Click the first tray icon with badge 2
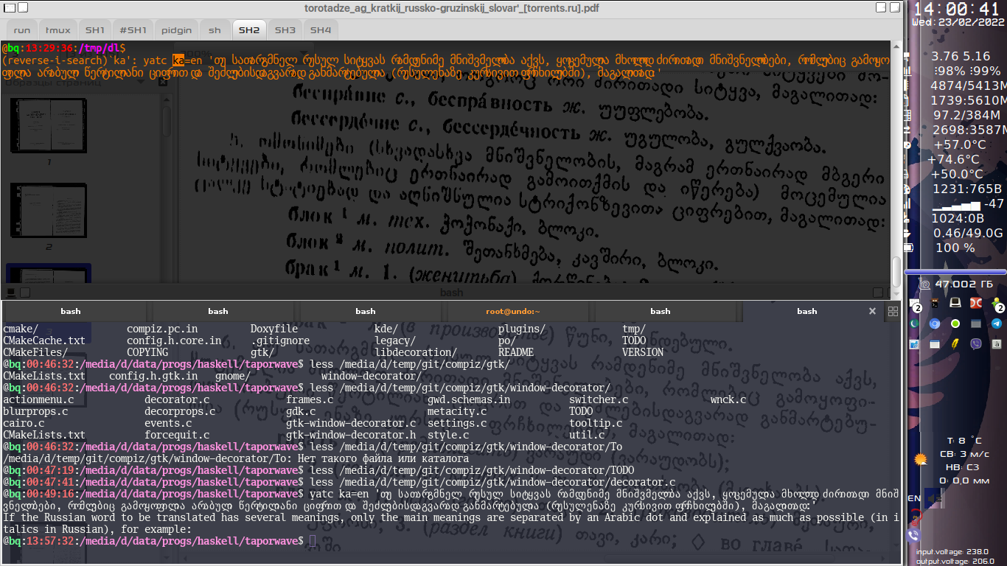Viewport: 1007px width, 566px height. tap(915, 304)
